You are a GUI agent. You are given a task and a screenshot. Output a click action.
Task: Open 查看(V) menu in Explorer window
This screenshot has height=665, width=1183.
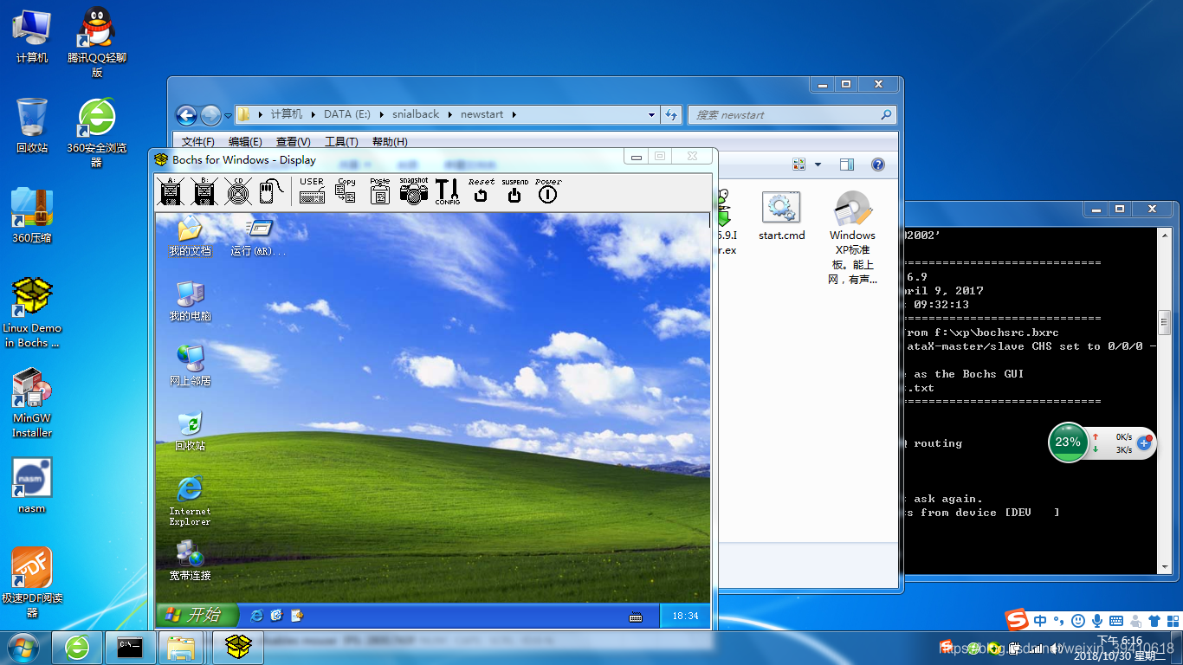click(293, 142)
